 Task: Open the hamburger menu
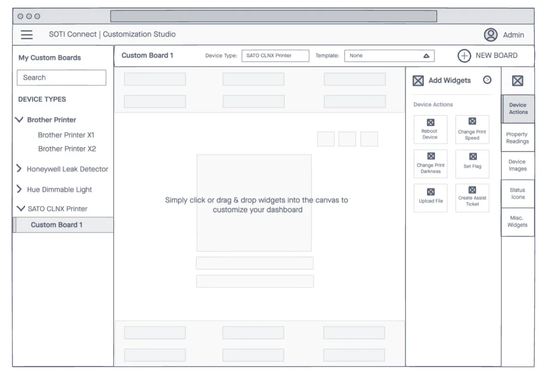[x=26, y=34]
